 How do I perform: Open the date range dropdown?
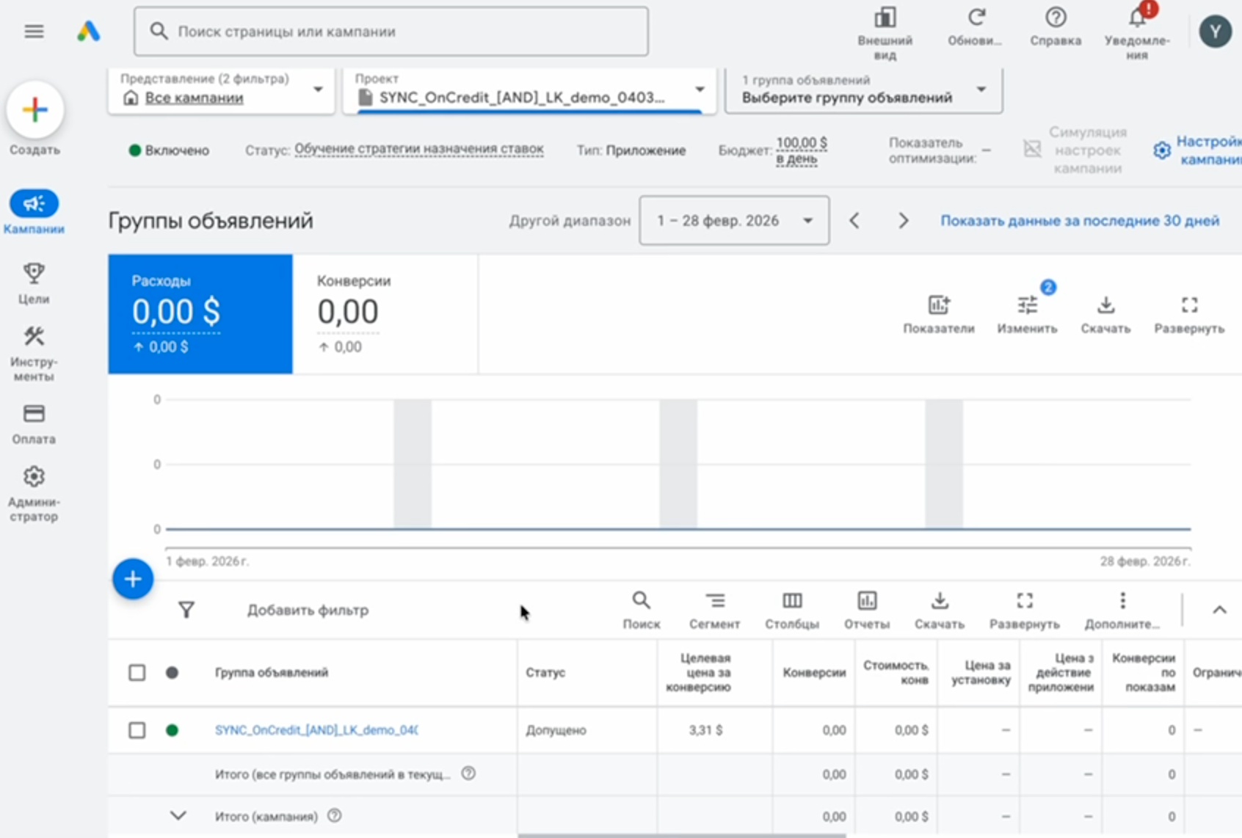click(x=734, y=221)
